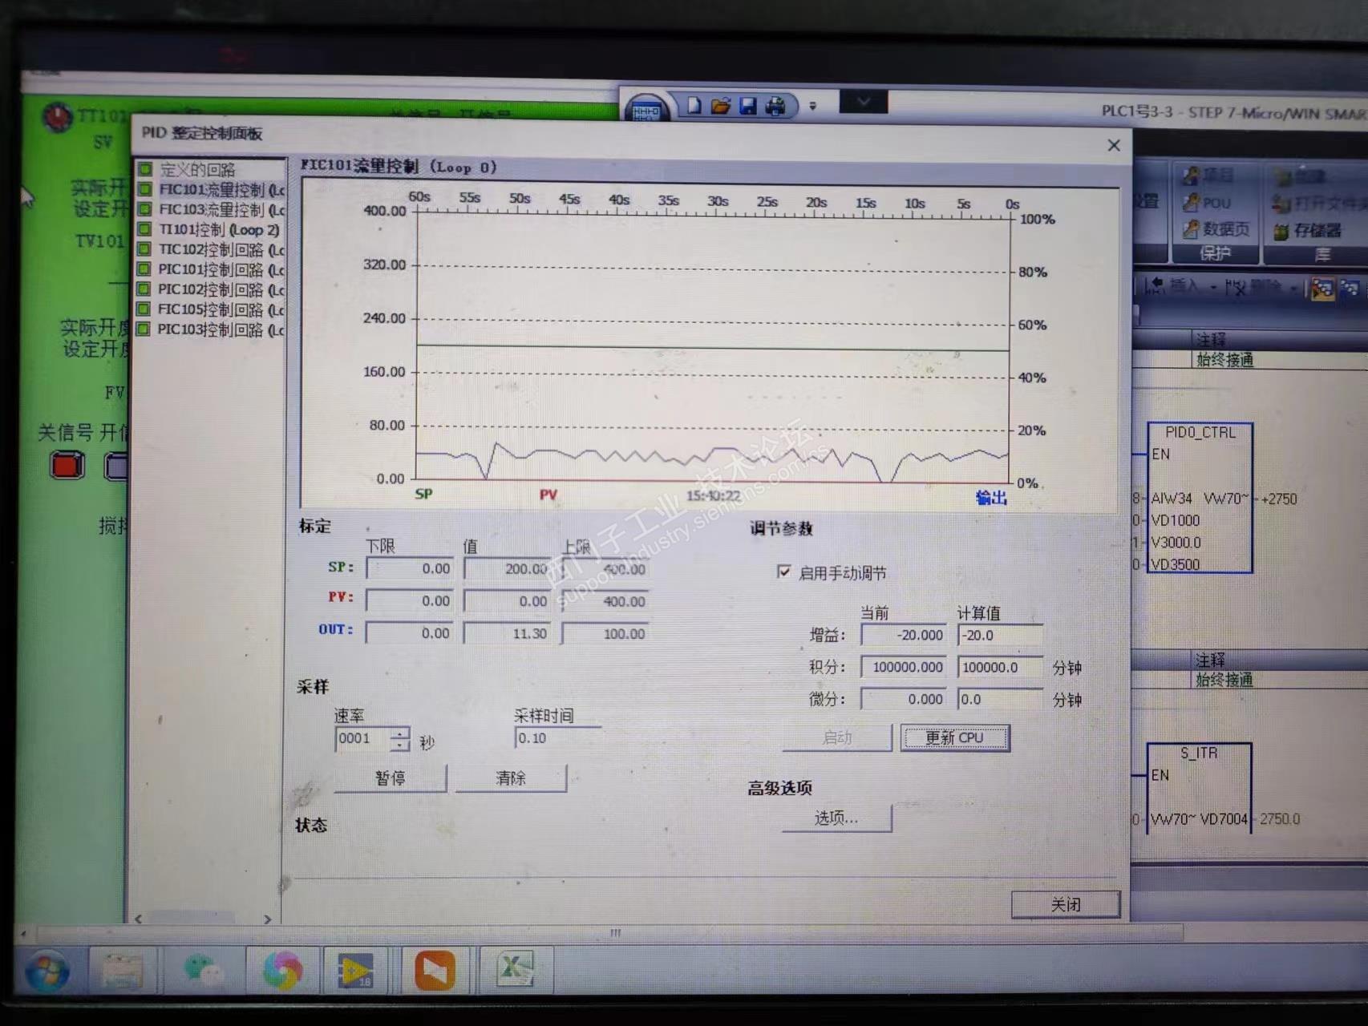Click the sampling 速率 input field
Viewport: 1368px width, 1026px height.
(362, 738)
